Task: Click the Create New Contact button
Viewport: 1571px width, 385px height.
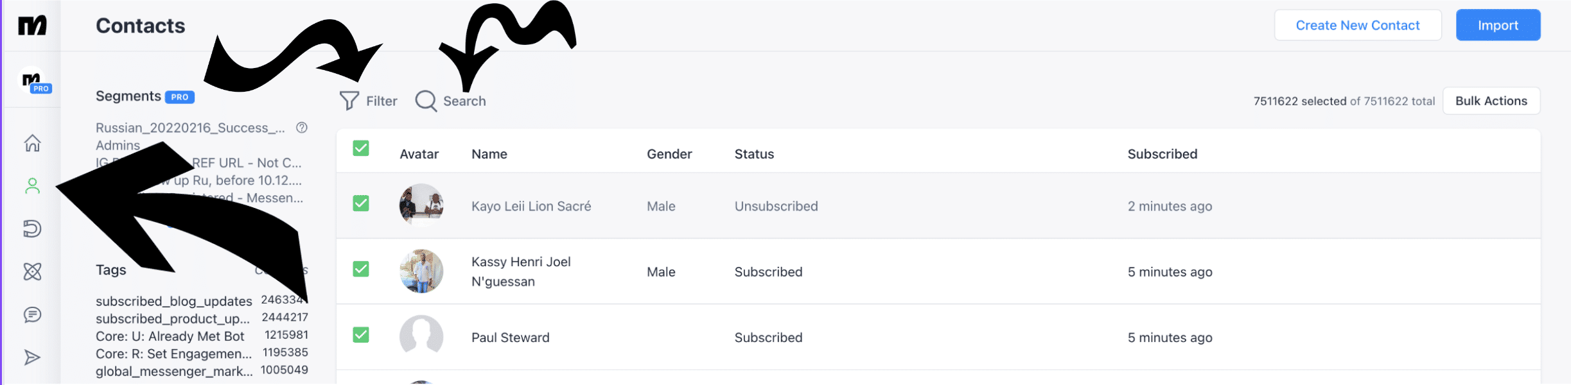Action: coord(1358,25)
